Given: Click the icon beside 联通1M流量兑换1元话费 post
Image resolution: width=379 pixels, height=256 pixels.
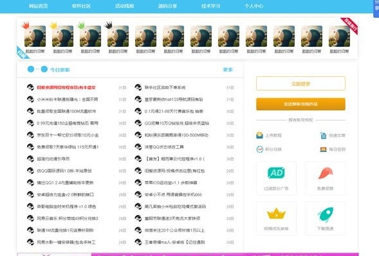Looking at the screenshot, I should [30, 230].
